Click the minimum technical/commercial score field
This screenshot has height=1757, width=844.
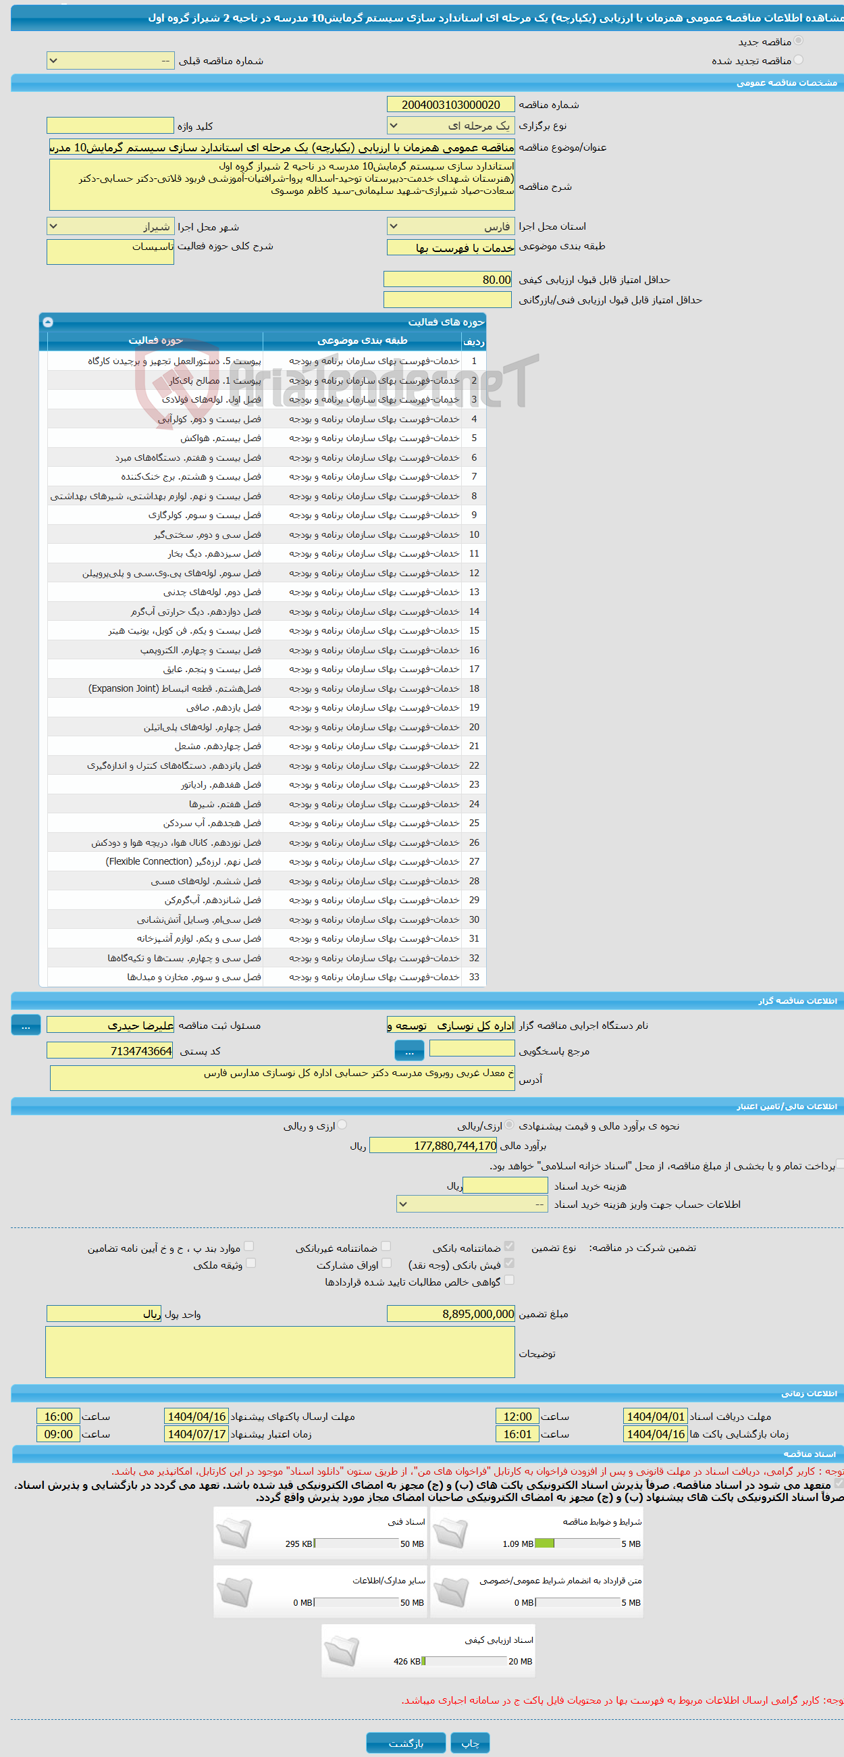tap(447, 299)
